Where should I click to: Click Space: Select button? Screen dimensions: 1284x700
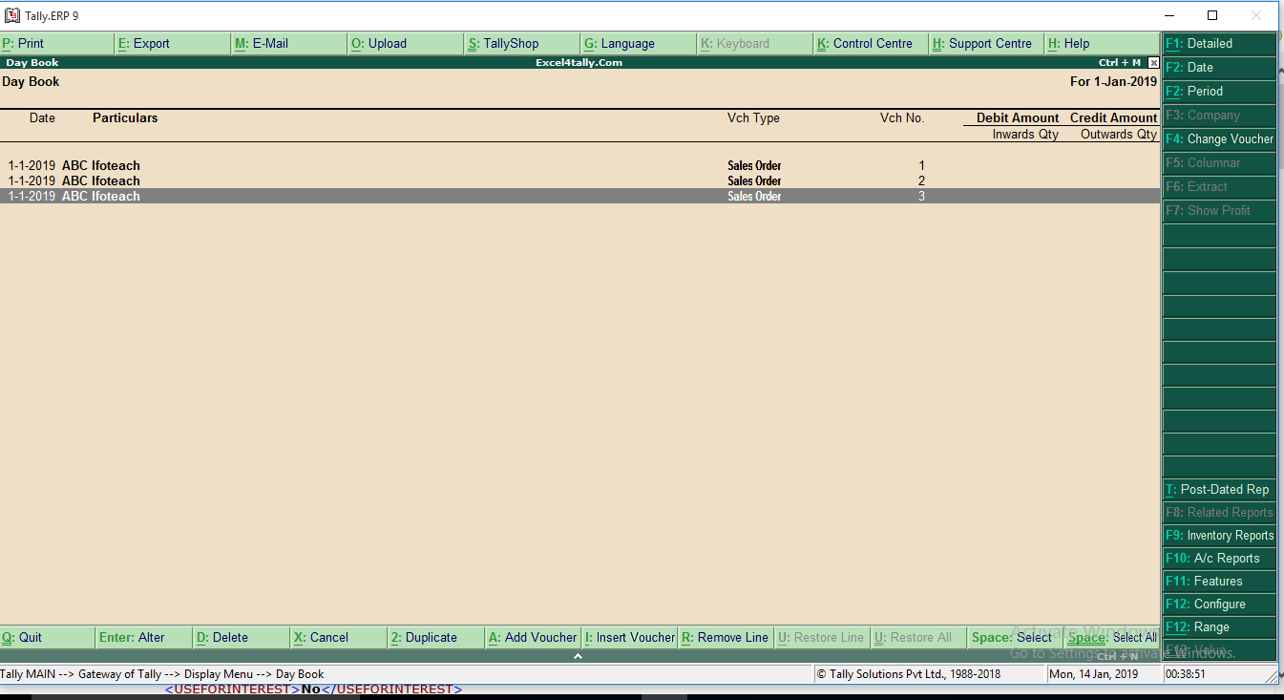click(1016, 638)
